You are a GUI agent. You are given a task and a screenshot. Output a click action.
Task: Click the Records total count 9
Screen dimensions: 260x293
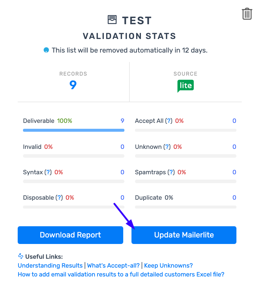coord(73,85)
